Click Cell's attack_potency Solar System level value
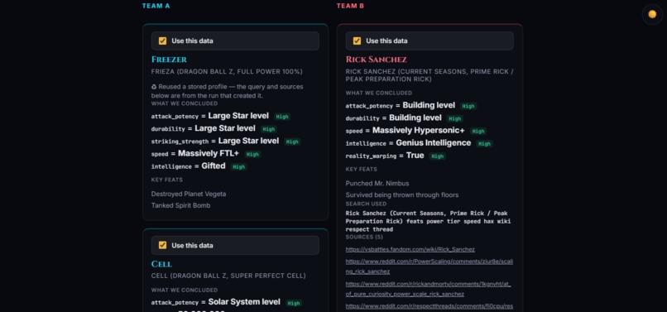Viewport: 667px width, 312px height. [x=244, y=302]
